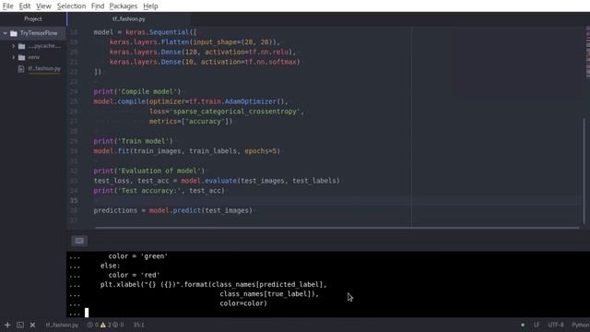Open the Help menu
This screenshot has height=332, width=590.
(x=150, y=6)
